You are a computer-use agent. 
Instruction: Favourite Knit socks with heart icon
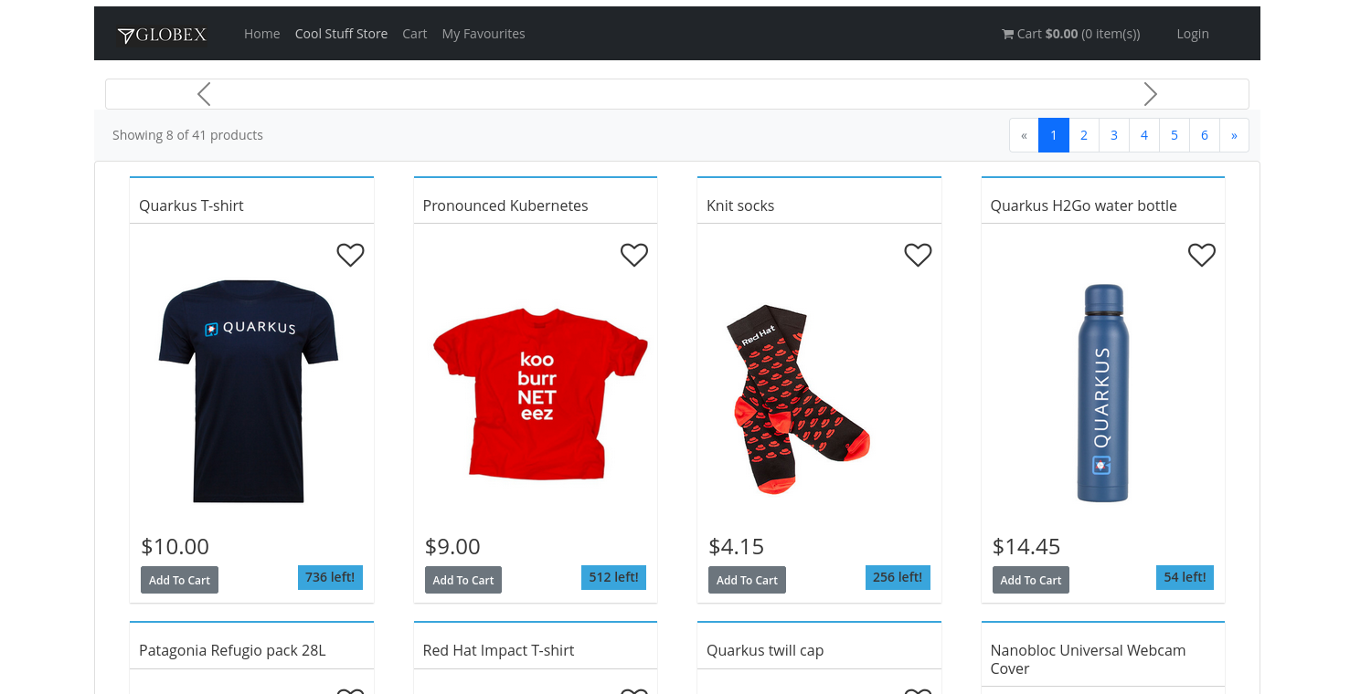(918, 255)
